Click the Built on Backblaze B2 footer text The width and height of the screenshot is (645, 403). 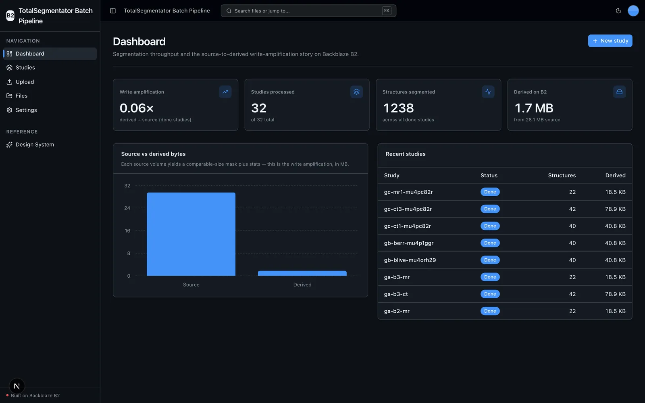coord(35,396)
